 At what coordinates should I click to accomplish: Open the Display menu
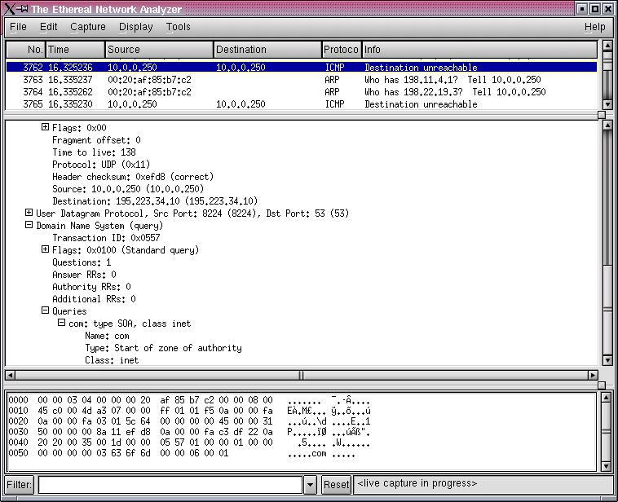click(x=135, y=27)
